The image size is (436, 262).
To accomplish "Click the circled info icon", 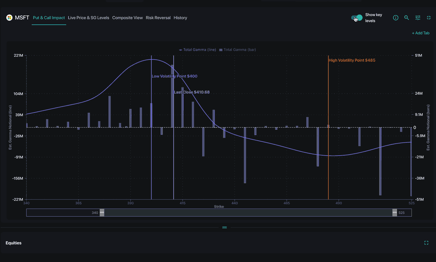I will tap(395, 17).
